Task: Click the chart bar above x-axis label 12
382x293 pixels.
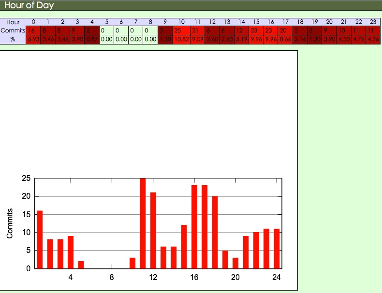Action: 153,231
